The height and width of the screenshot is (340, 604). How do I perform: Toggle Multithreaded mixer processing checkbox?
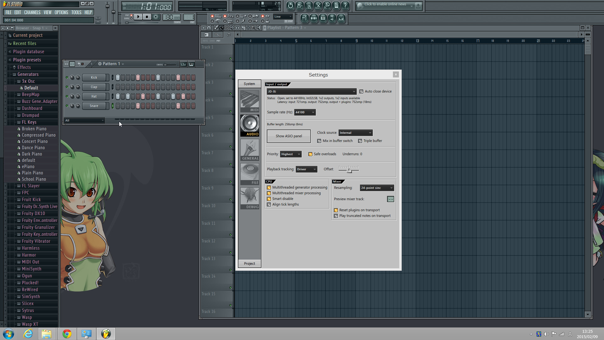(269, 193)
